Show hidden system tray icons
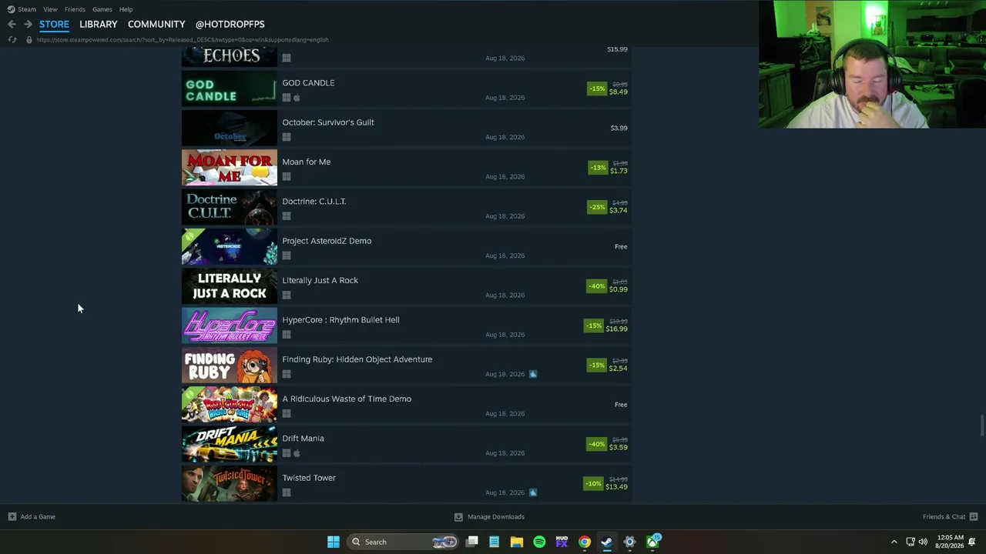The image size is (986, 554). [894, 542]
